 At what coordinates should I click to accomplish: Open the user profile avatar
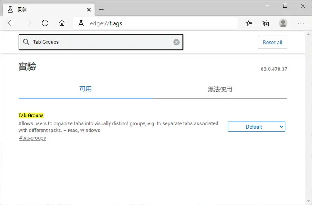[283, 23]
